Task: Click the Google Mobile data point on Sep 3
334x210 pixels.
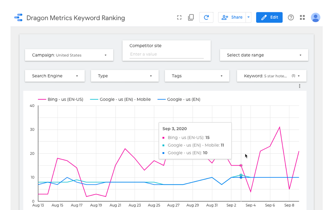Action: click(241, 175)
